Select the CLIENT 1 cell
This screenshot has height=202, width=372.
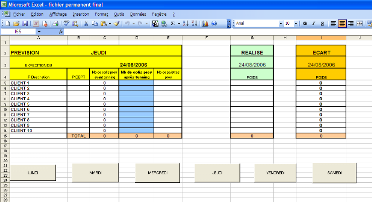(38, 83)
